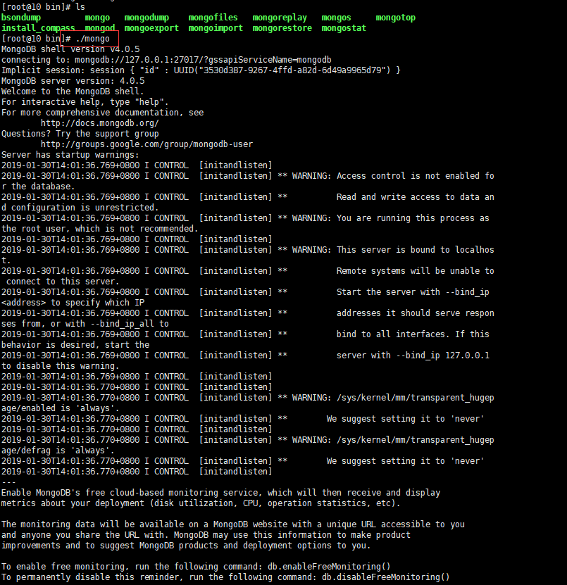Click the metrics about your deployment line
Screen dimensions: 567x585
point(201,503)
